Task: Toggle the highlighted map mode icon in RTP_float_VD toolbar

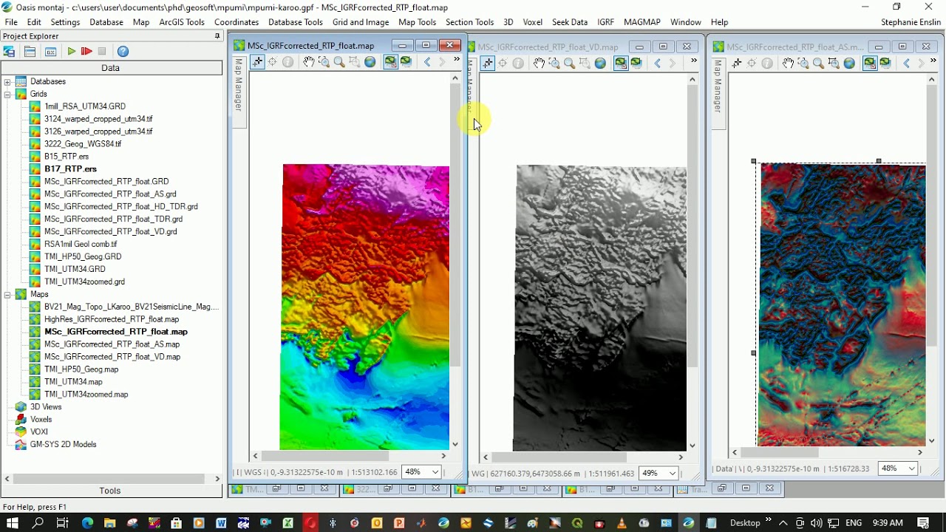Action: [x=621, y=64]
